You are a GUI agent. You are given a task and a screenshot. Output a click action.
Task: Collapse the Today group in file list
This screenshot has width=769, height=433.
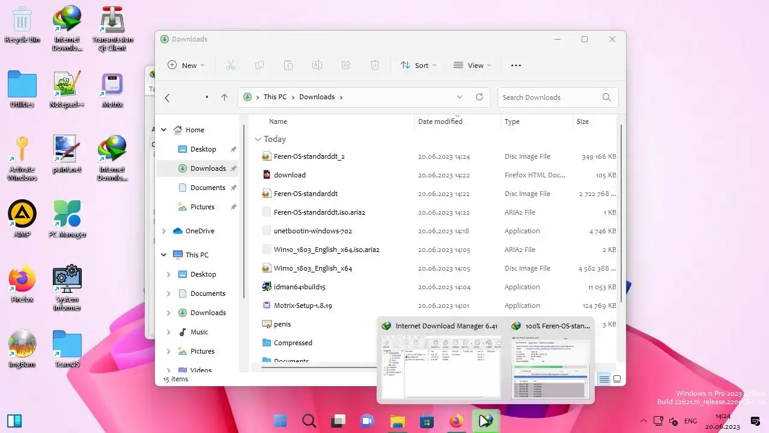pyautogui.click(x=258, y=139)
